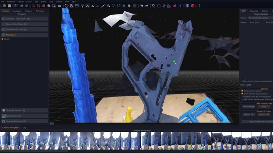273x153 pixels.
Task: Select the Mesh 1 item in the project tree
Action: click(7, 39)
